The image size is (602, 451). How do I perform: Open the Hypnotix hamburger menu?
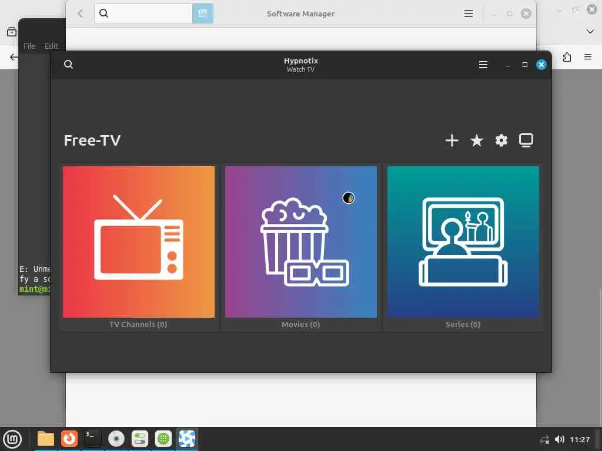[483, 65]
